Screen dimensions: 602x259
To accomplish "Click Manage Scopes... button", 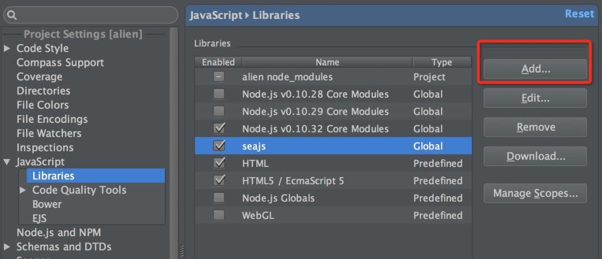I will point(535,193).
